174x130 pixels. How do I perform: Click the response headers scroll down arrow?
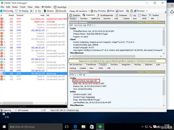[x=164, y=105]
